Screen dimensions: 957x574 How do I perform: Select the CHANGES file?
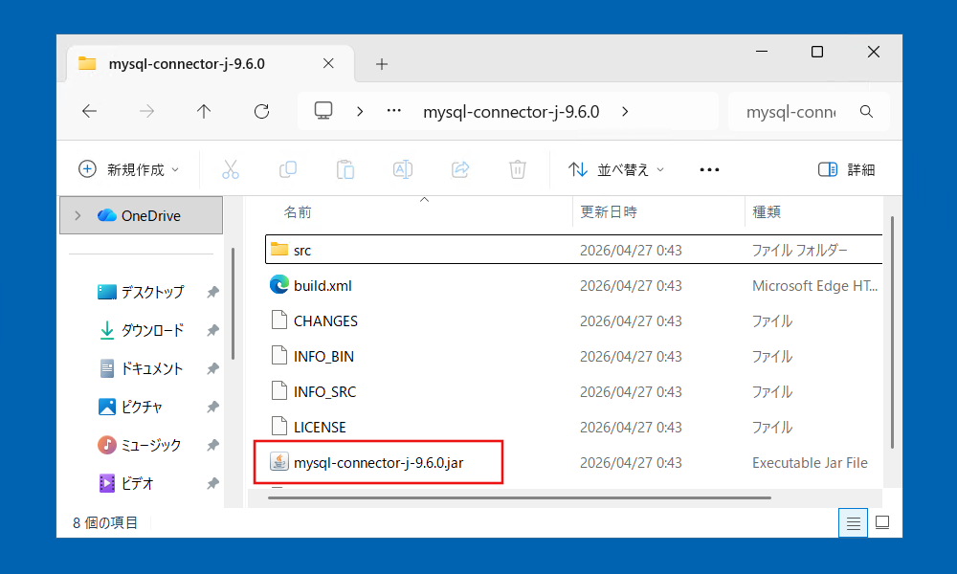click(x=326, y=320)
